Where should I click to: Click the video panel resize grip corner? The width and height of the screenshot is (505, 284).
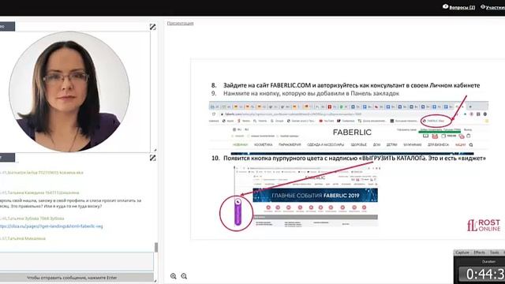point(155,150)
